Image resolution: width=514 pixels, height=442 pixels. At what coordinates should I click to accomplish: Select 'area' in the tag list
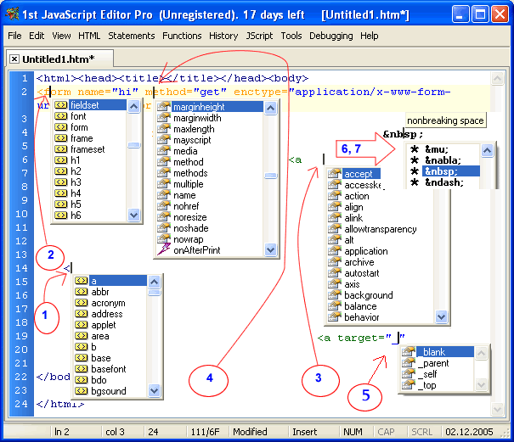click(100, 336)
